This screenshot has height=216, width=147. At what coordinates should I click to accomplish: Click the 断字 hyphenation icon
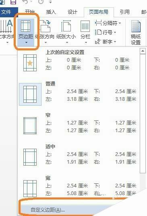tap(98, 42)
